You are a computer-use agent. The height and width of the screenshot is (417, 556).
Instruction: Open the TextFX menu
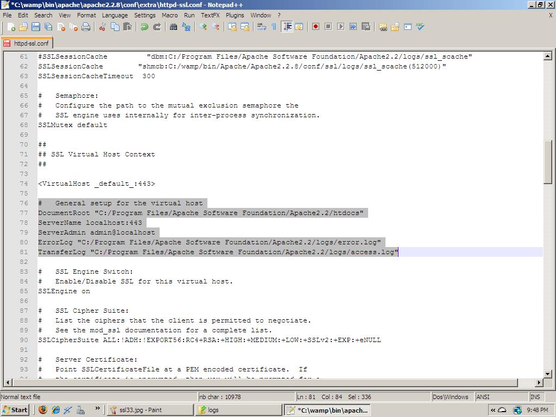tap(210, 15)
